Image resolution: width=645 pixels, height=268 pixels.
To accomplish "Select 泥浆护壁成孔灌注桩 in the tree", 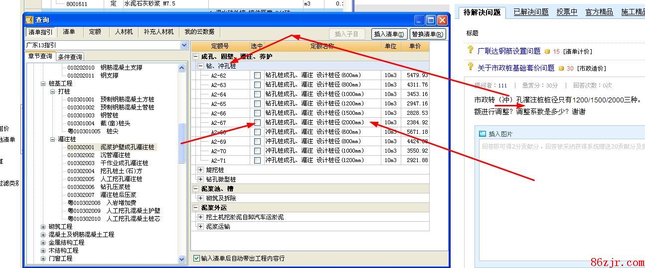I will click(127, 147).
